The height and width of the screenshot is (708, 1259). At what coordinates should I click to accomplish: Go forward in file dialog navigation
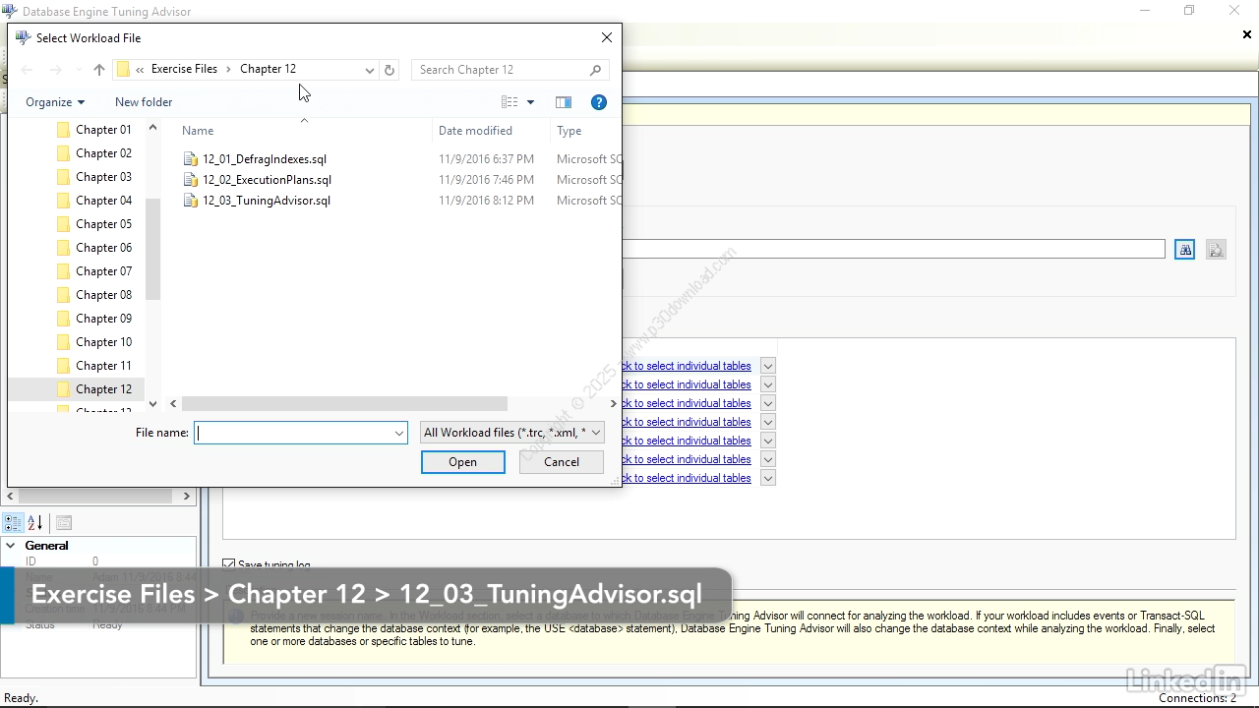pyautogui.click(x=56, y=70)
